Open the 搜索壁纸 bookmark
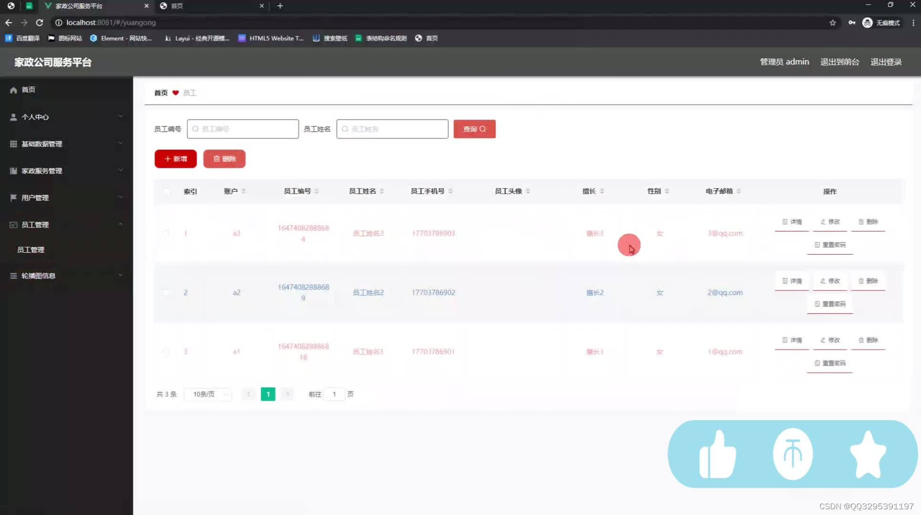The image size is (921, 515). pos(330,38)
